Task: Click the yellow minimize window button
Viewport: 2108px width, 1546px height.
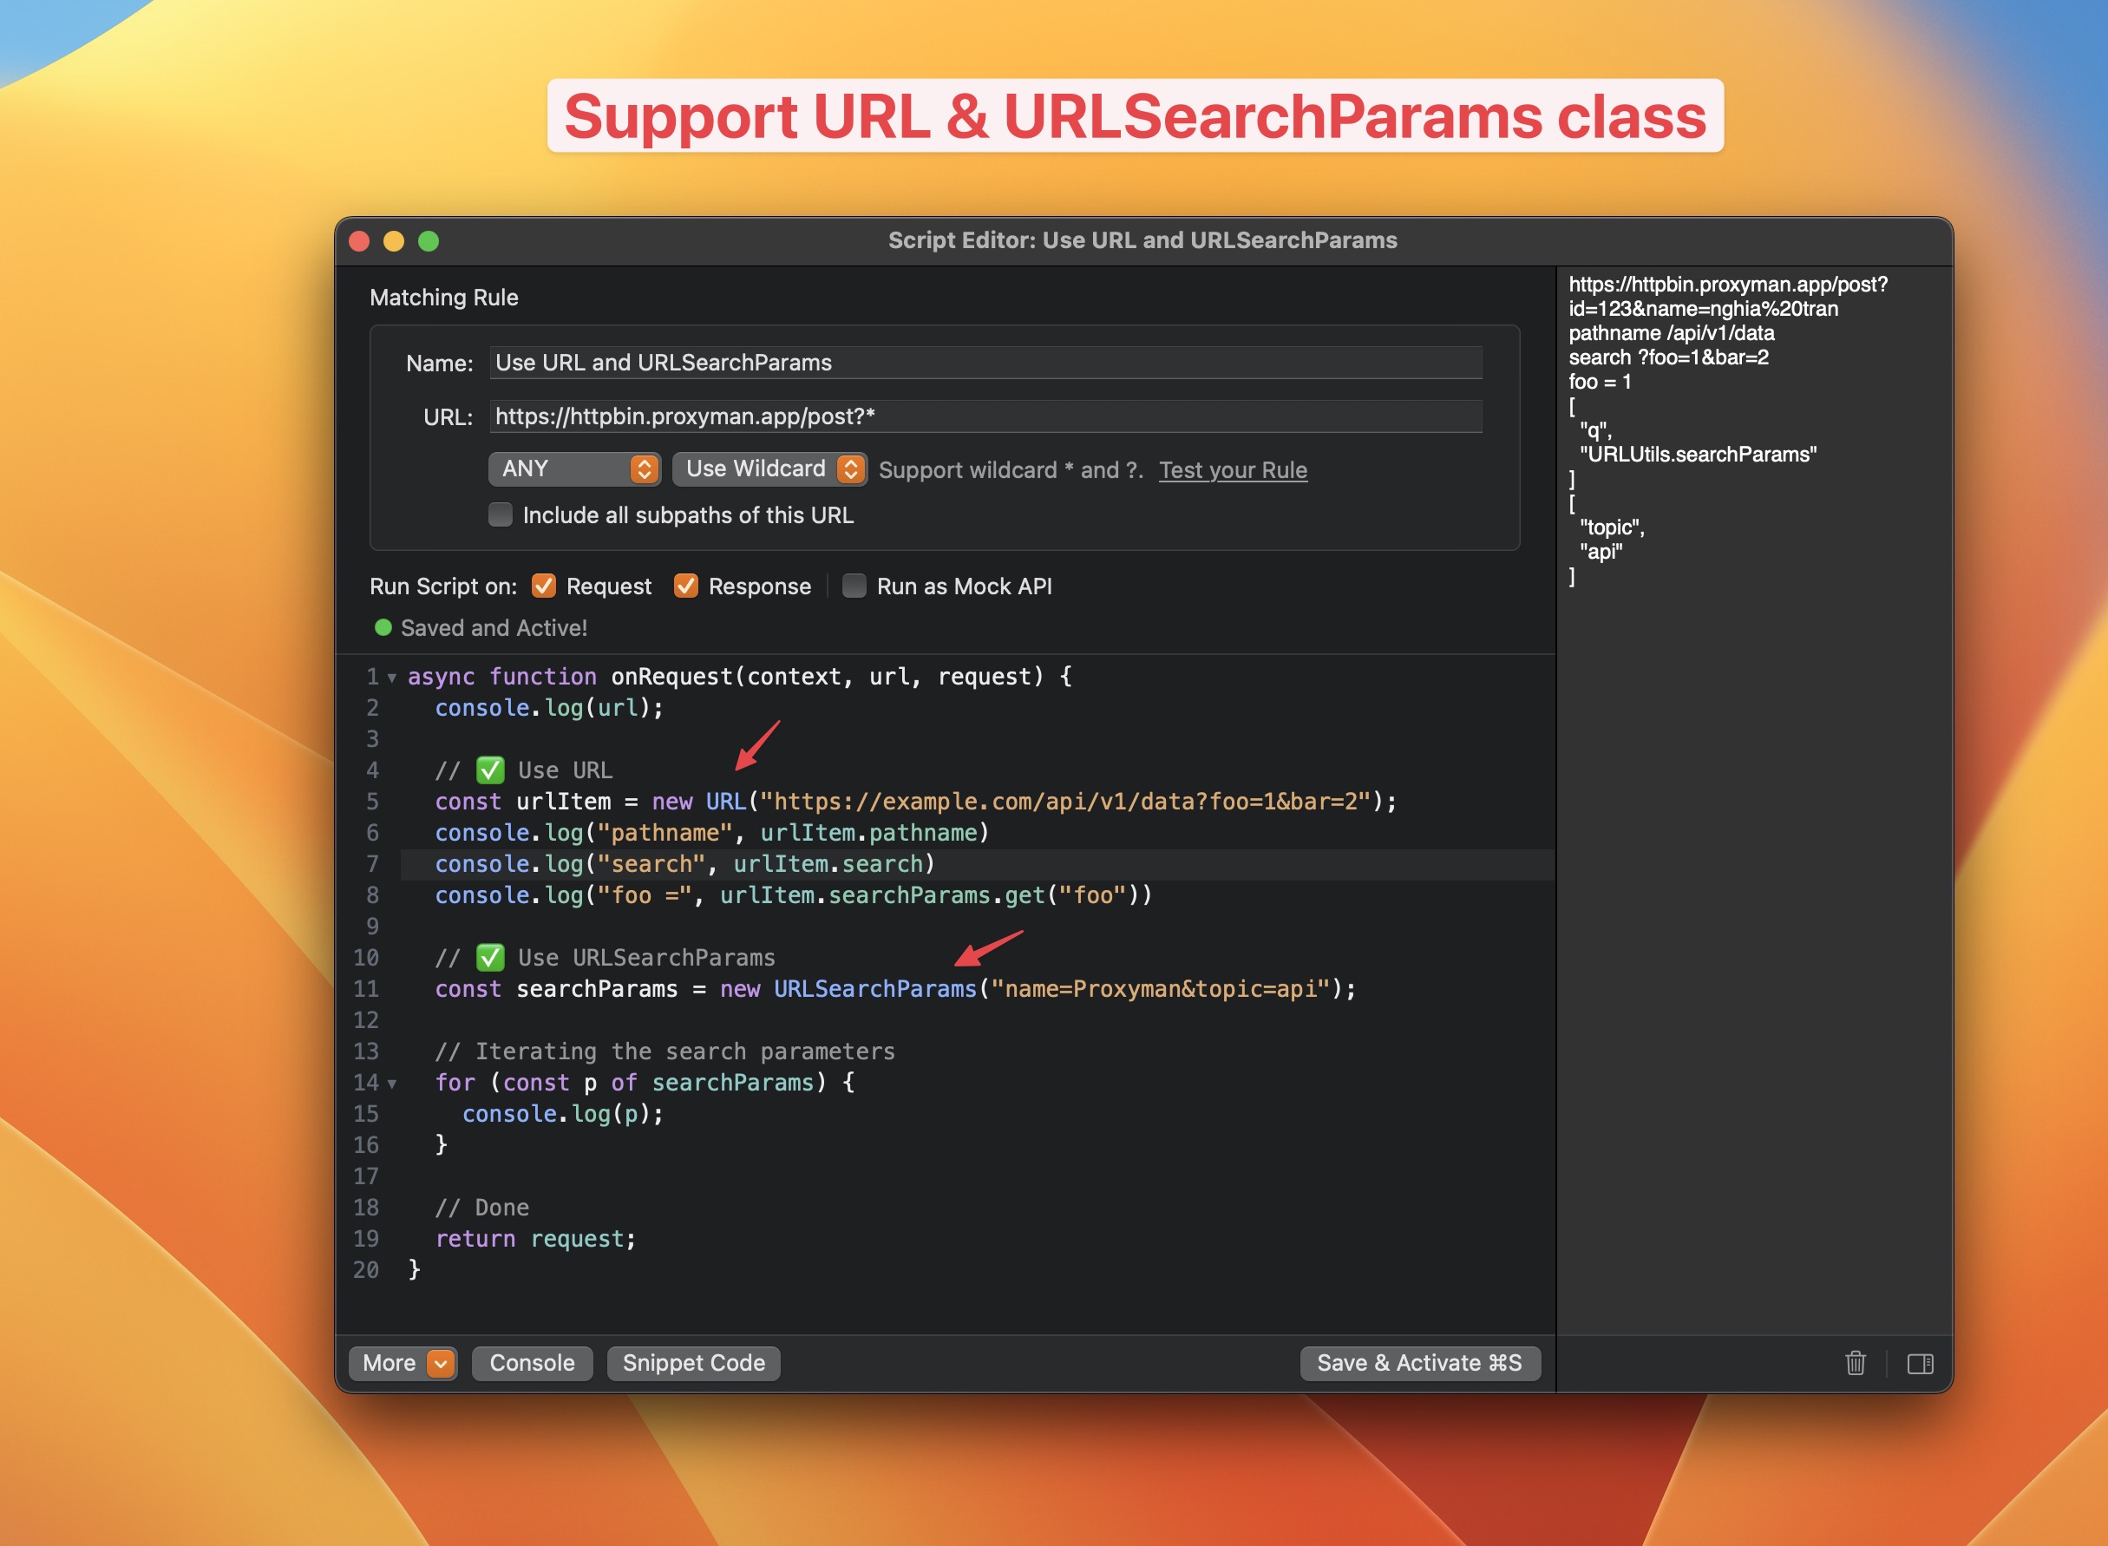Action: [394, 241]
